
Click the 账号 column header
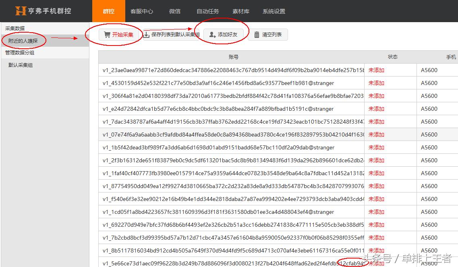(233, 57)
